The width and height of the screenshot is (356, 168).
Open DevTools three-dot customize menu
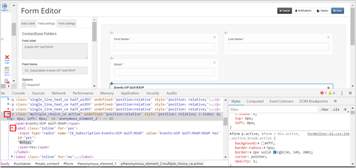coord(342,93)
